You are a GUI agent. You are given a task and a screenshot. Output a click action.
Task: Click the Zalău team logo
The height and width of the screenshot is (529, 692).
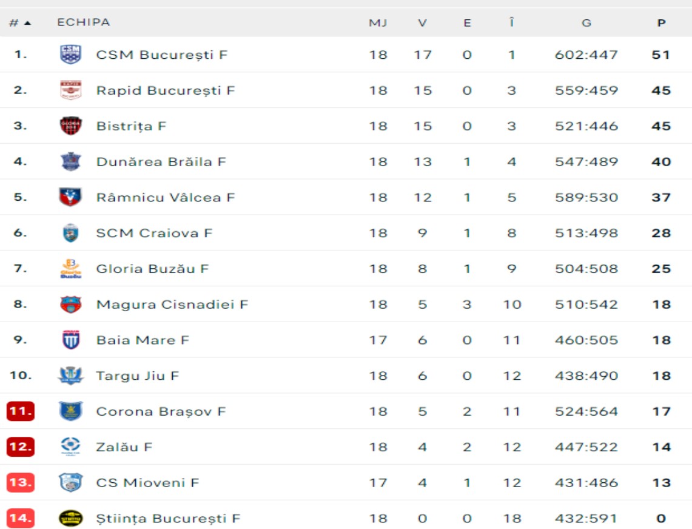click(x=70, y=447)
